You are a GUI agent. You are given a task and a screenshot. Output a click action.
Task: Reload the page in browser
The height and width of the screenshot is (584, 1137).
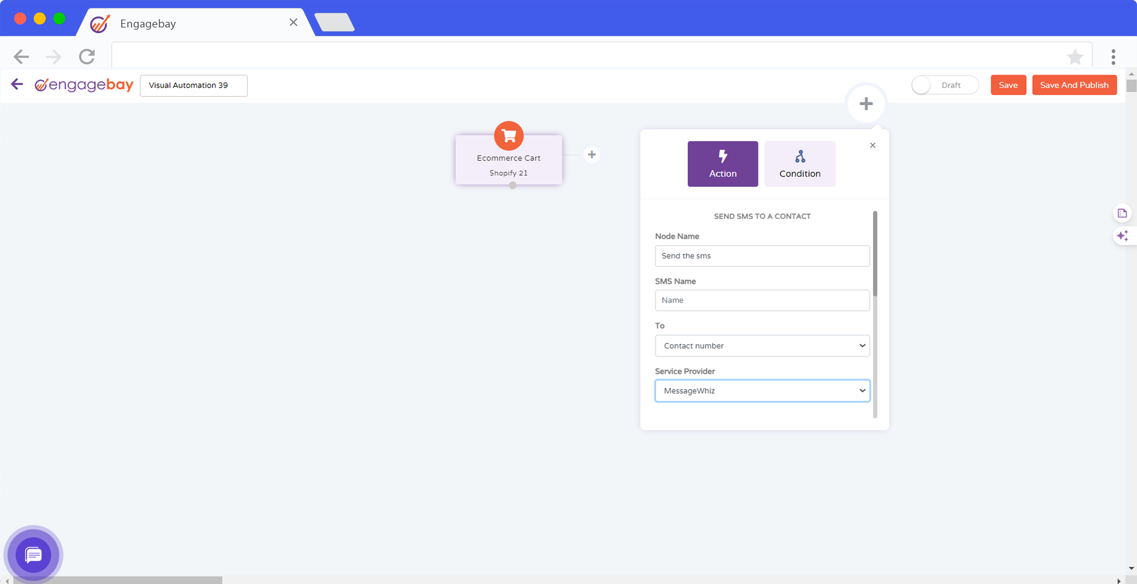(x=87, y=56)
